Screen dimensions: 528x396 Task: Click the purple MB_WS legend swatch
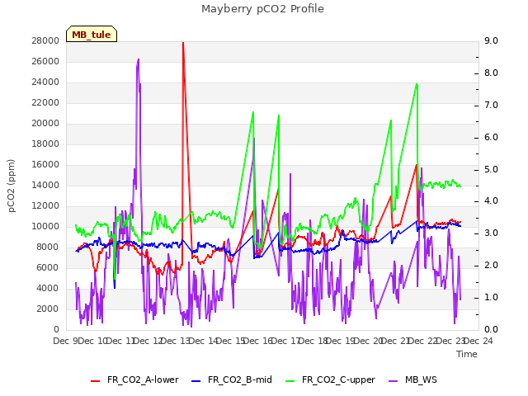pos(393,381)
